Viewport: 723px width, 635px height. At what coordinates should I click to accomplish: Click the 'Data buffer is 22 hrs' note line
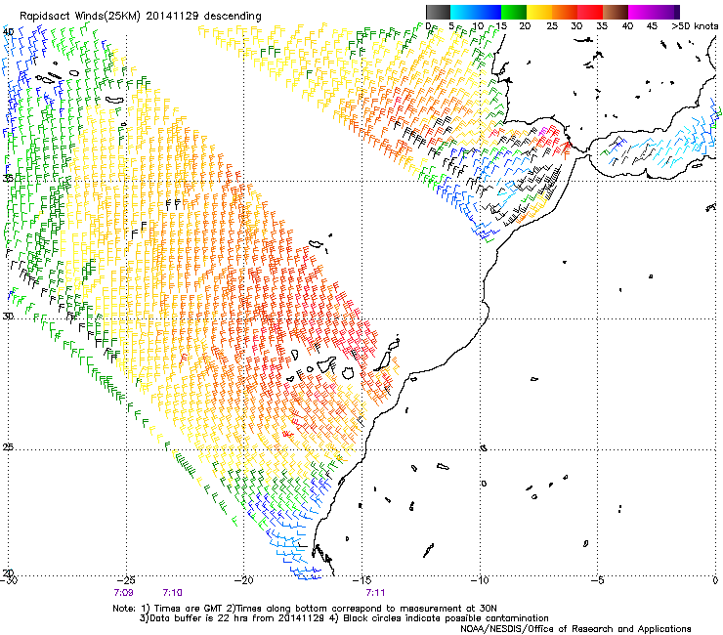pos(344,618)
